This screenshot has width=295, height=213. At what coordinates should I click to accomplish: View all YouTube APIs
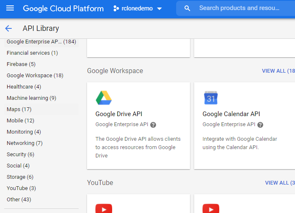[x=280, y=183]
